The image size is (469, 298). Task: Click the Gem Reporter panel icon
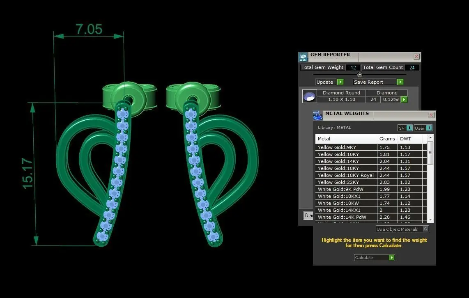click(303, 57)
